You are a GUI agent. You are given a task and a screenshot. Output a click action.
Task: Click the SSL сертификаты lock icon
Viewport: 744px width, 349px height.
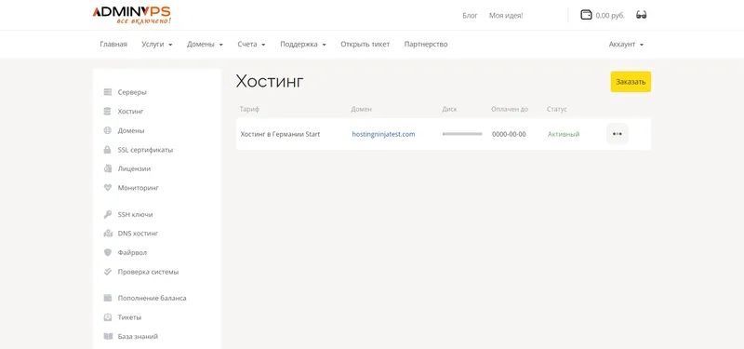pyautogui.click(x=108, y=150)
